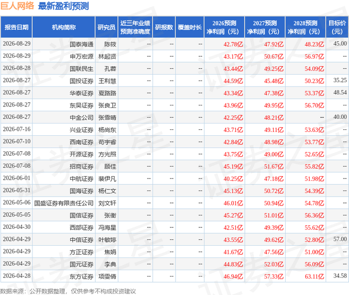Select institution 西南证券
Screen dimensions: 349x295
pos(81,142)
